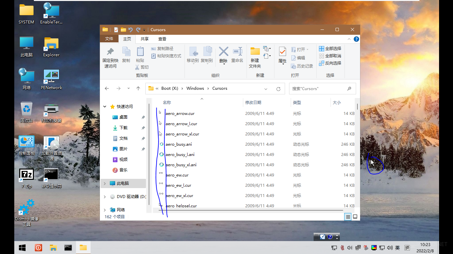Image resolution: width=453 pixels, height=254 pixels.
Task: Switch to the 共享 ribbon tab
Action: [145, 39]
